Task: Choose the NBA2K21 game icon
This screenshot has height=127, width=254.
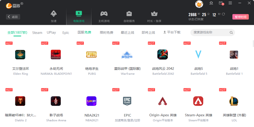Action: (91, 101)
